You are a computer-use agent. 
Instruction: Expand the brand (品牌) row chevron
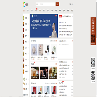pyautogui.click(x=29, y=89)
